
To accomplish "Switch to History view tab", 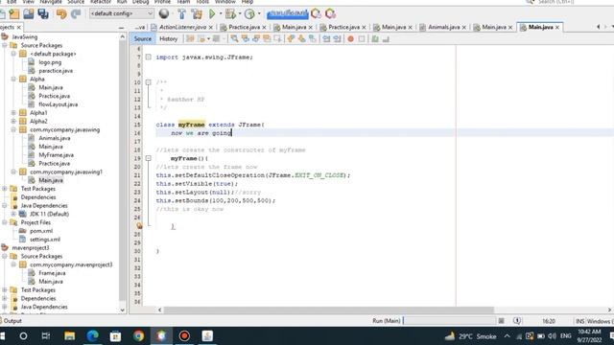I will (x=169, y=38).
